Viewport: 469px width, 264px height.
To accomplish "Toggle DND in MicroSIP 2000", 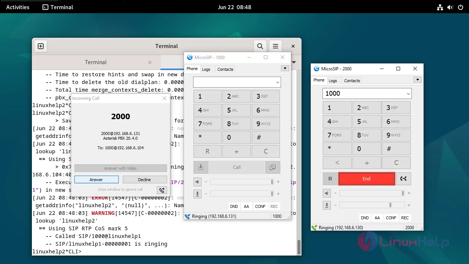I will tap(365, 218).
